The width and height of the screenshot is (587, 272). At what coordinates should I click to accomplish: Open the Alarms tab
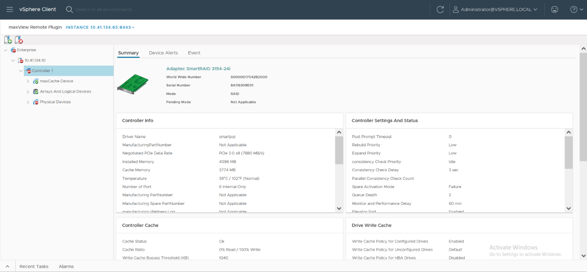click(x=66, y=266)
